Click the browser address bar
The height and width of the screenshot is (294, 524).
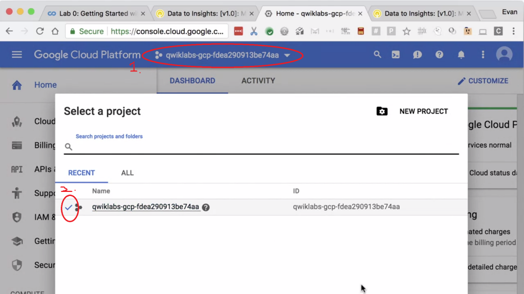pos(147,31)
